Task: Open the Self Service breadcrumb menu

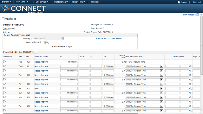Action: click(42, 2)
